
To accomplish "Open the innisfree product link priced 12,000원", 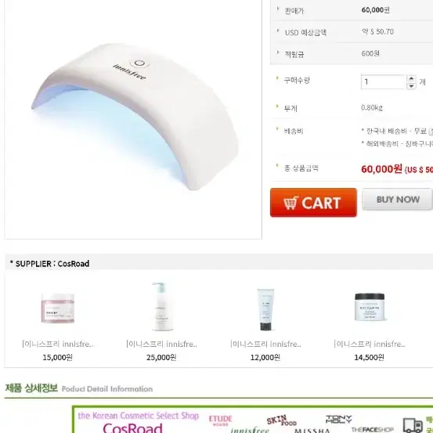I will tap(265, 344).
